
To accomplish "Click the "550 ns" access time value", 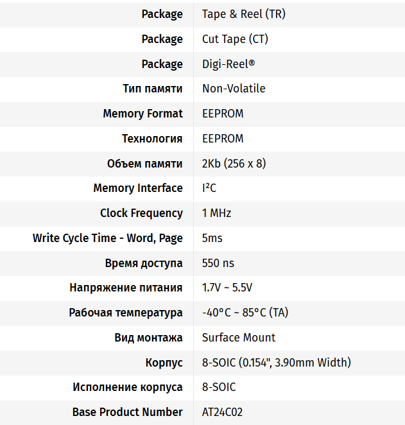I will tap(218, 263).
